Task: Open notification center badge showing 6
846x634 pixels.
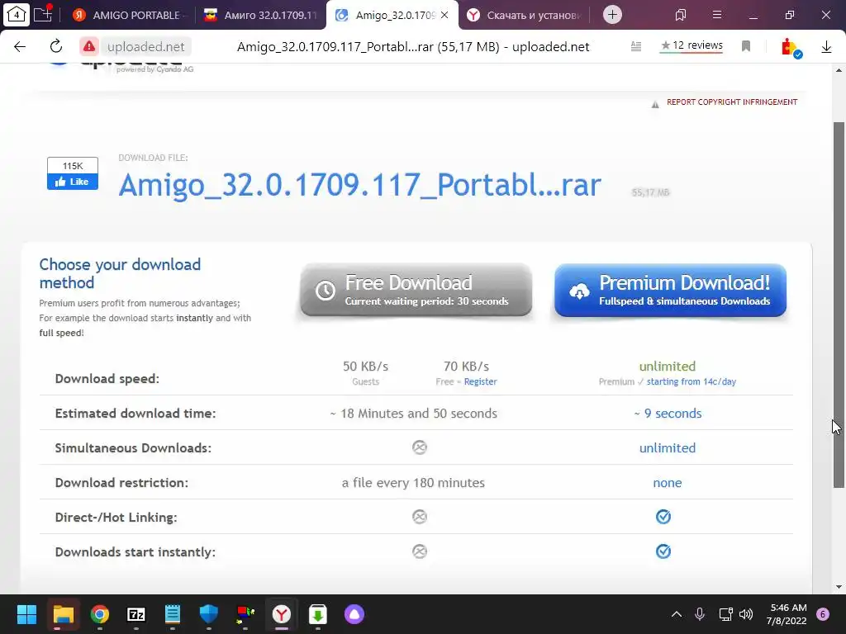Action: tap(823, 614)
